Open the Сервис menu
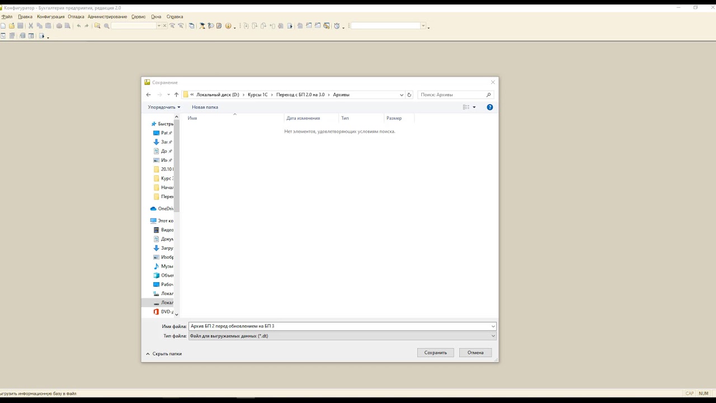 coord(139,17)
